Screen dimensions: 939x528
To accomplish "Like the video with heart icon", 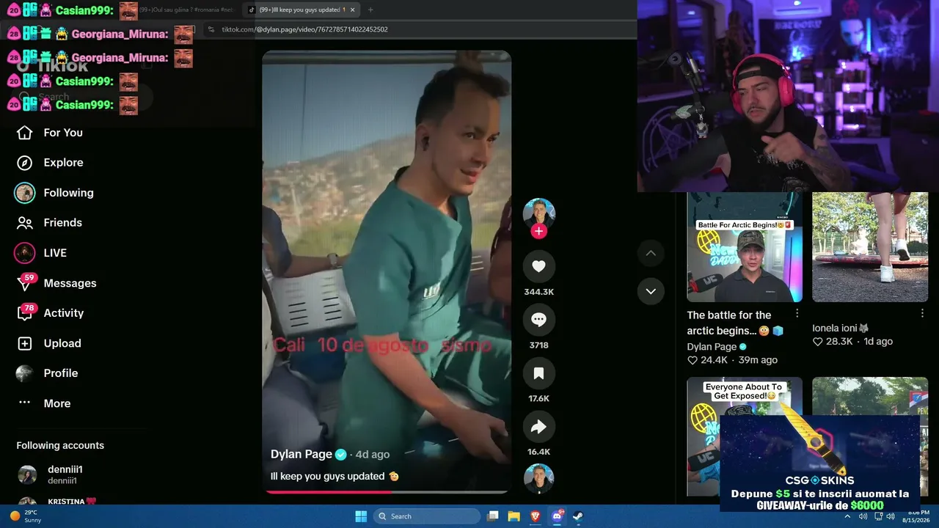I will 538,266.
